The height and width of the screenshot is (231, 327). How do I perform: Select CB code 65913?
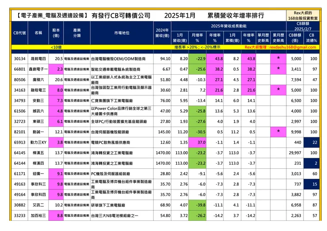19,142
